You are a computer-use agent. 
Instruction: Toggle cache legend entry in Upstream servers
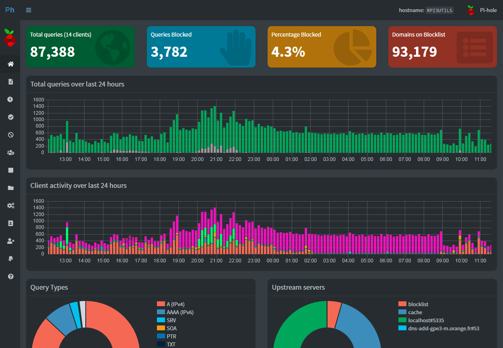point(410,312)
